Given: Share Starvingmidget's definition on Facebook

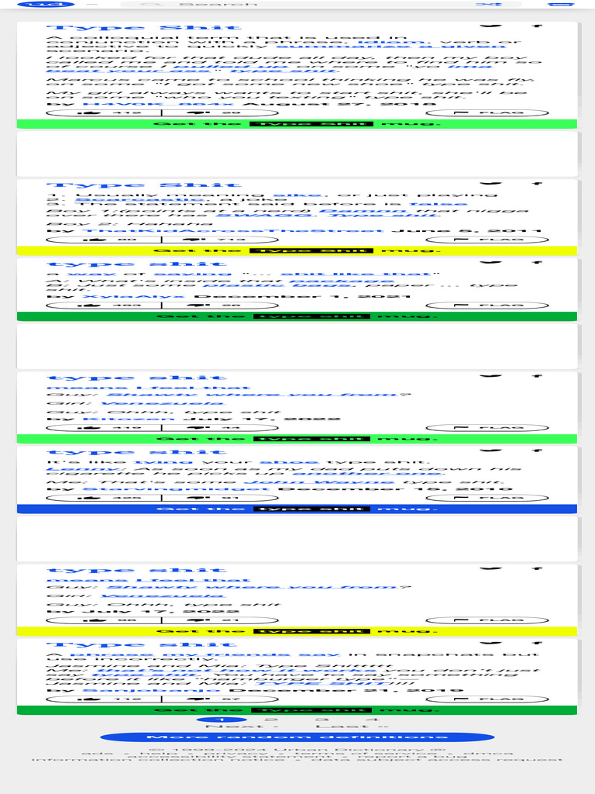Looking at the screenshot, I should coord(536,450).
